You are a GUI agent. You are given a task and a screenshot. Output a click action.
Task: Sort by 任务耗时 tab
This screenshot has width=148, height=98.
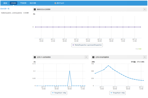tap(14, 3)
